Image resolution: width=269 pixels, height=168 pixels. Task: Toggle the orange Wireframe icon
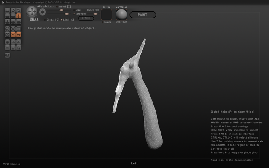[13, 34]
